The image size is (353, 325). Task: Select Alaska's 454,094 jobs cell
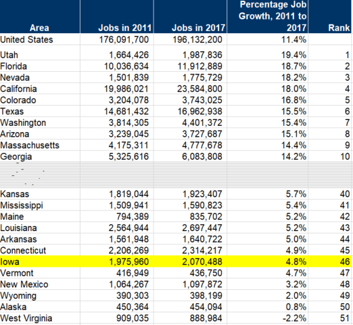coord(190,307)
